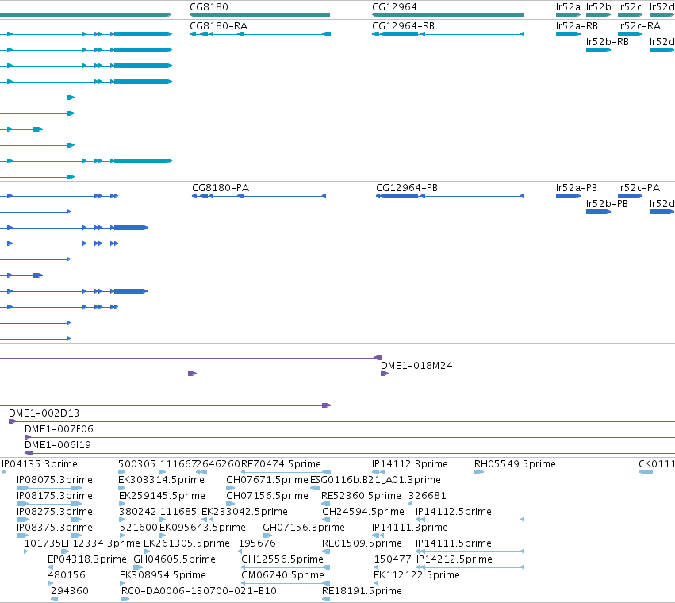Image resolution: width=675 pixels, height=603 pixels.
Task: Click the DME1-007F06 BAC label
Action: (59, 429)
